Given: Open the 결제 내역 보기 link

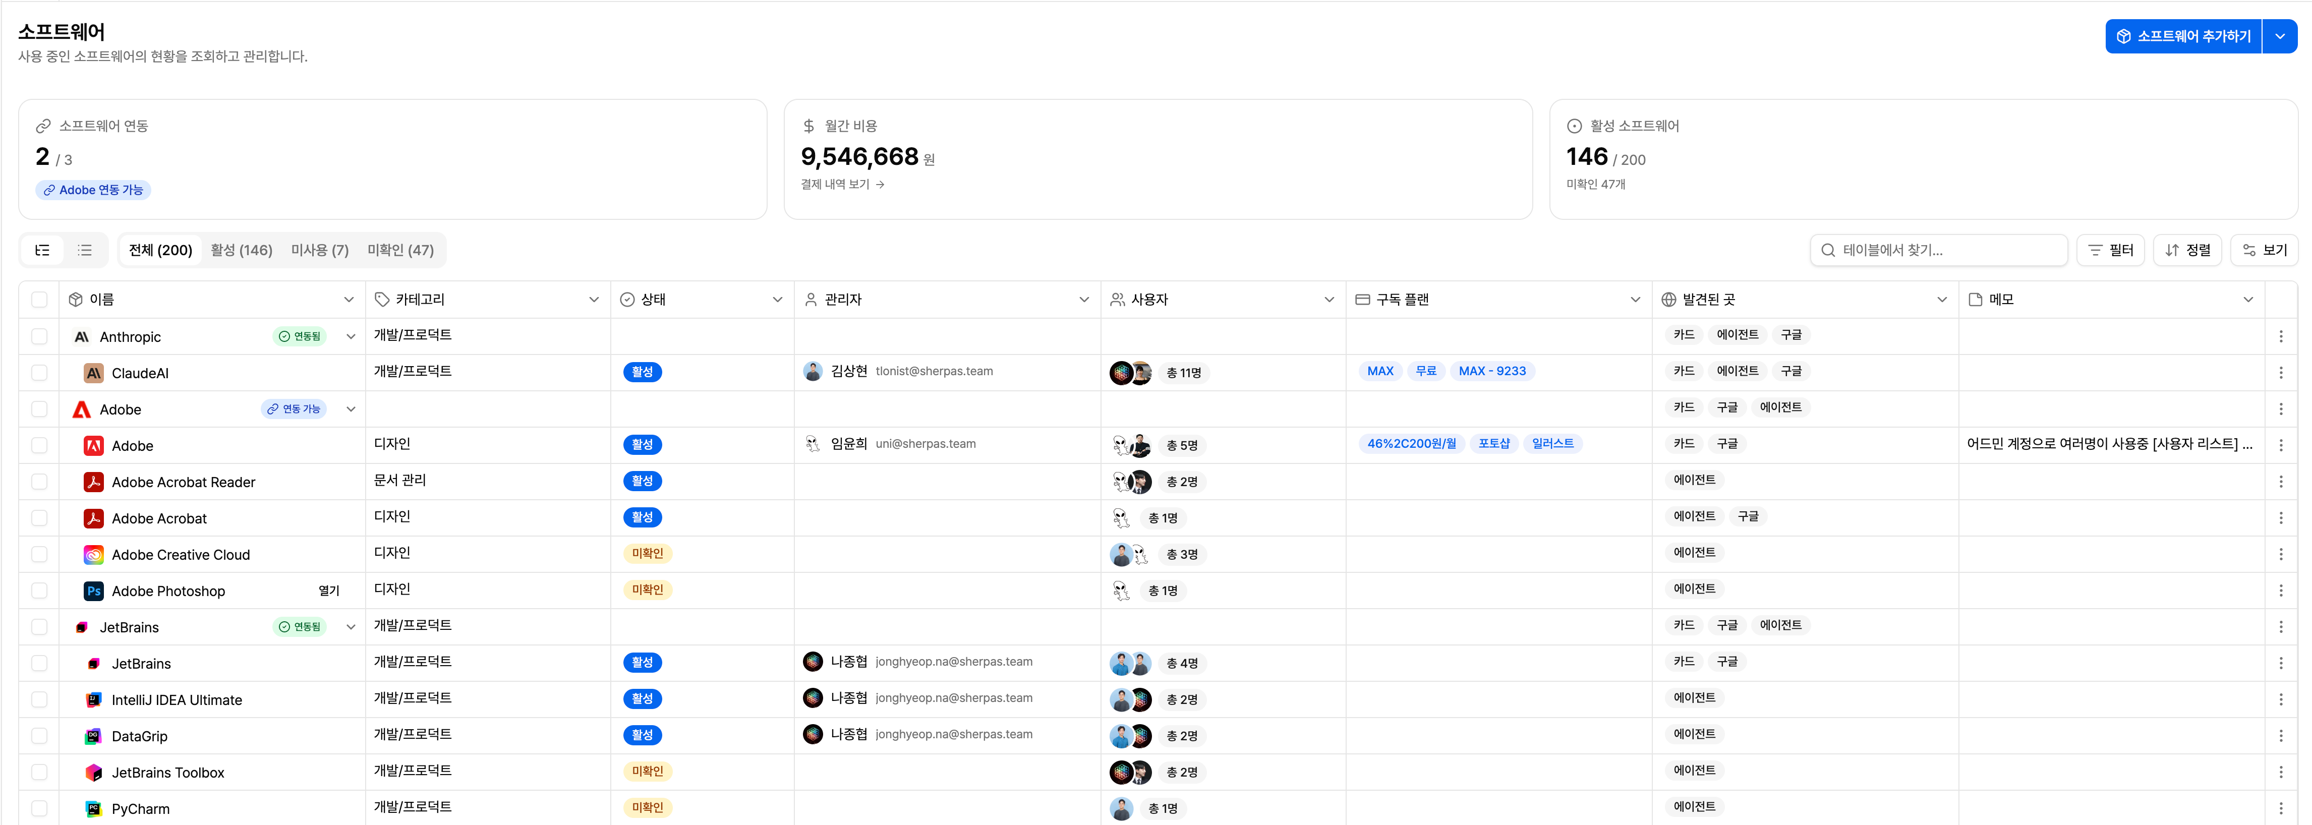Looking at the screenshot, I should [x=843, y=185].
